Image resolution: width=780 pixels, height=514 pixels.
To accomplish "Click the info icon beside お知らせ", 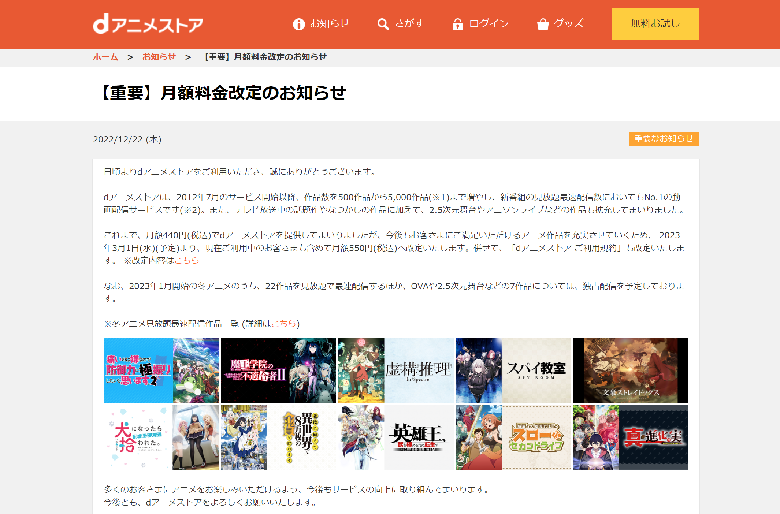I will (299, 24).
